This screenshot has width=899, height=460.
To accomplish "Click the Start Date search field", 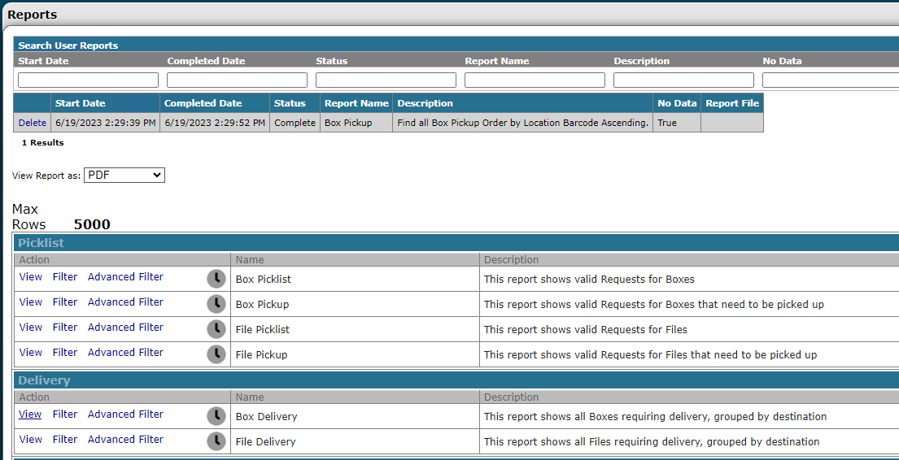I will (x=88, y=80).
